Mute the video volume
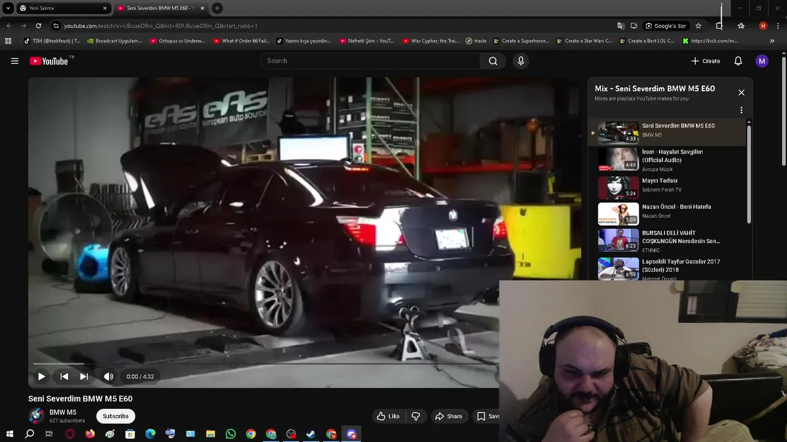This screenshot has height=442, width=787. pyautogui.click(x=109, y=376)
